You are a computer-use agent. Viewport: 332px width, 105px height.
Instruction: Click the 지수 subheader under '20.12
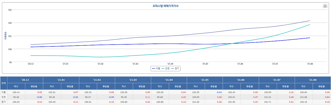[16, 86]
